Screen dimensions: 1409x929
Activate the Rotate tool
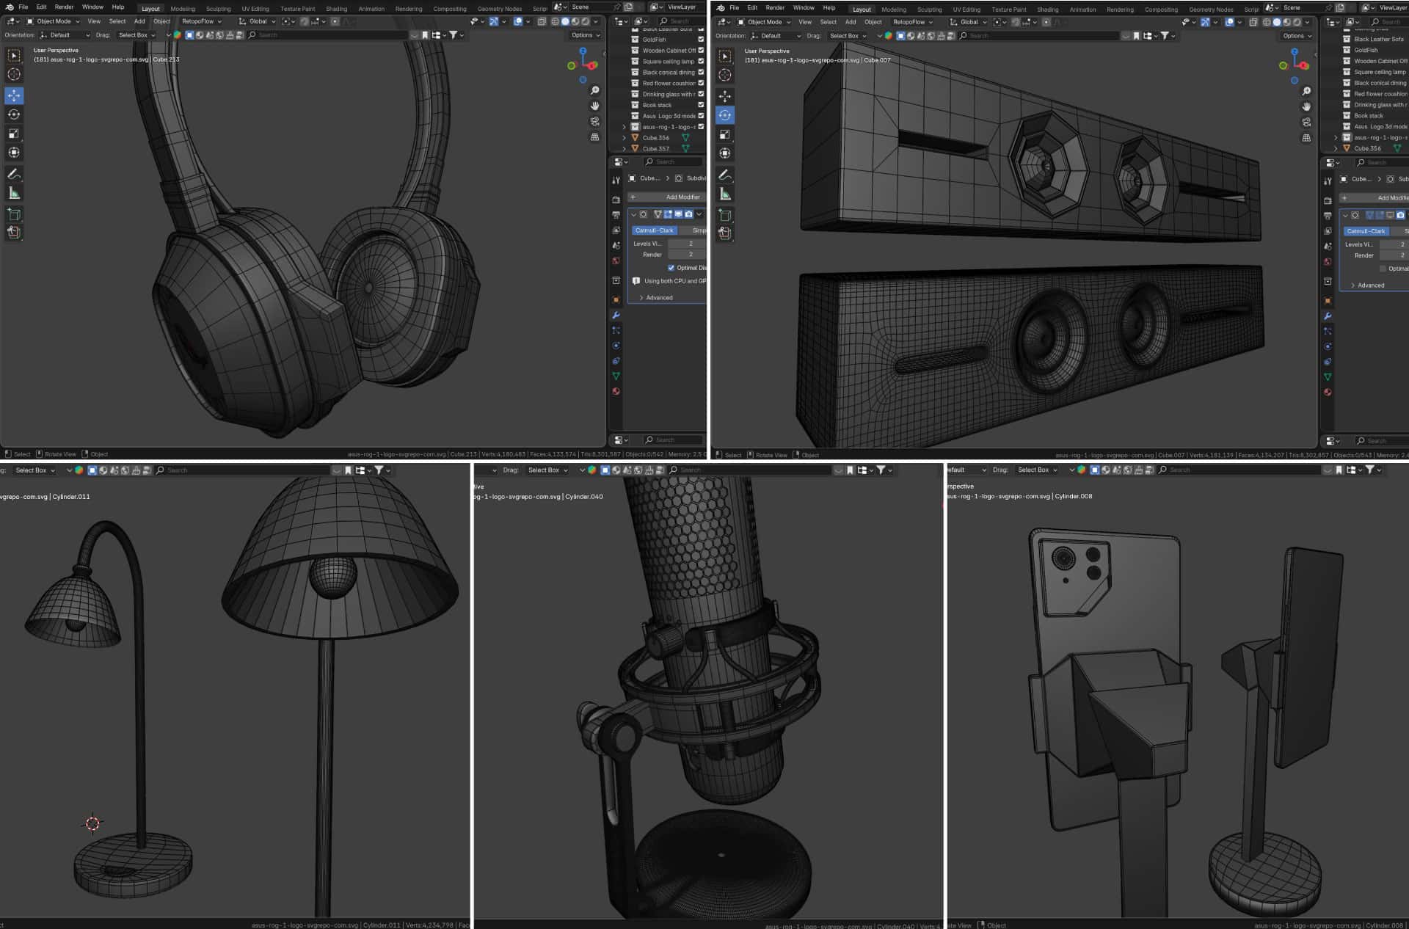[12, 114]
